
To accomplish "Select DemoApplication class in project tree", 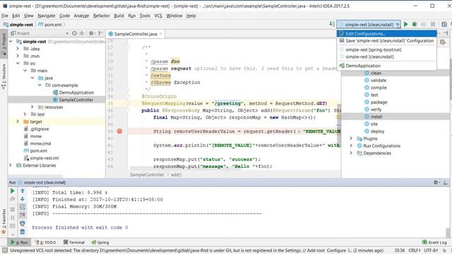I will [x=76, y=92].
